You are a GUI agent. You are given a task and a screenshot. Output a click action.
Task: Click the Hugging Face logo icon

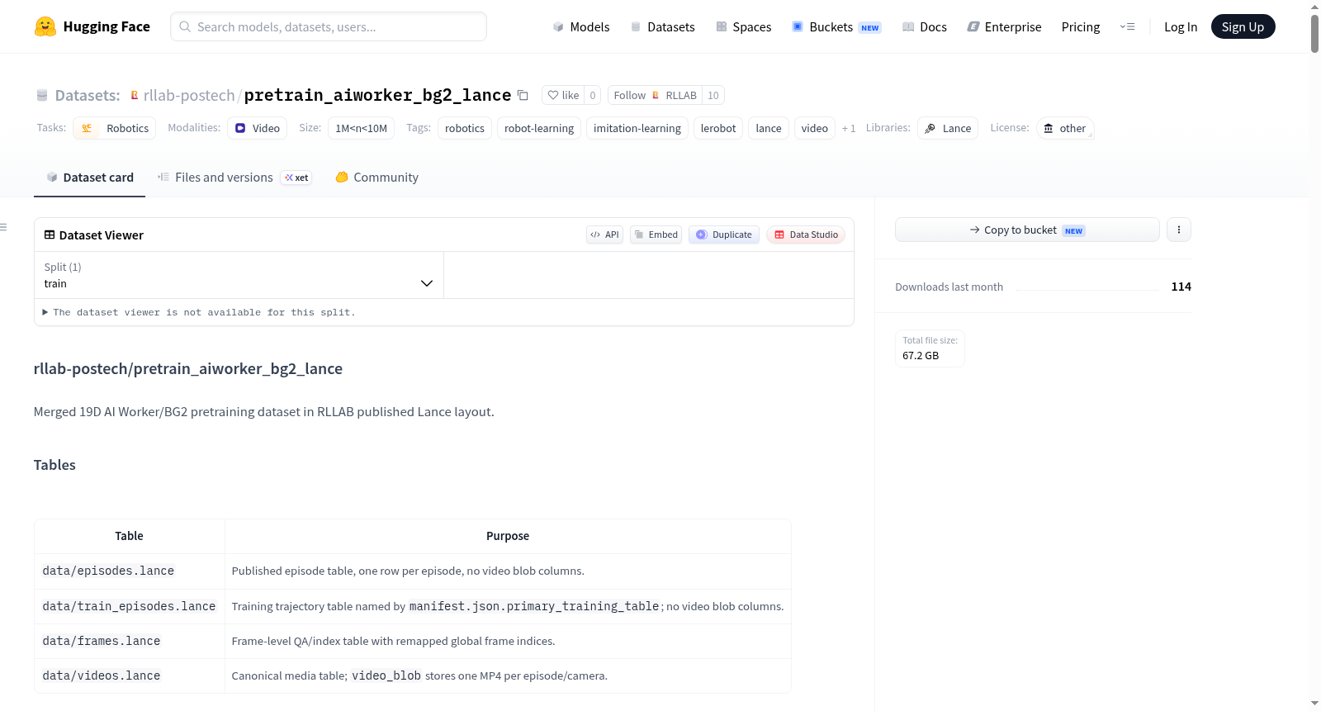point(45,26)
